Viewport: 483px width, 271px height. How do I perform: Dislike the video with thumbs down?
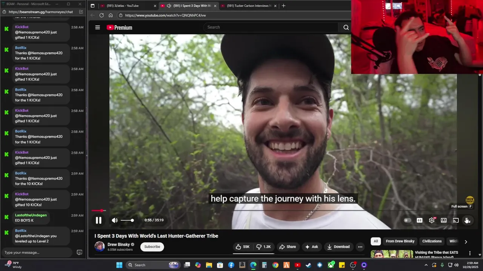click(x=263, y=247)
